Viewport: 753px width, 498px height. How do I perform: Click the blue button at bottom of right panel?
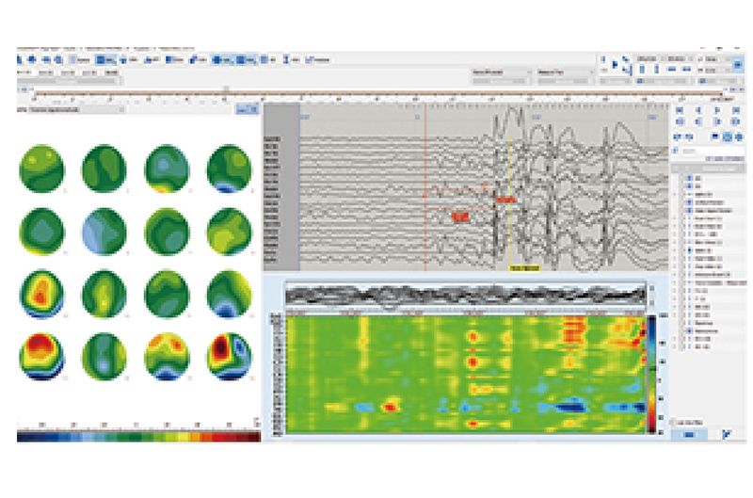(x=688, y=435)
